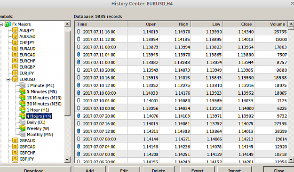Click the GBPCAD symbol icon
Screen dimensions: 294x172
pyautogui.click(x=15, y=147)
